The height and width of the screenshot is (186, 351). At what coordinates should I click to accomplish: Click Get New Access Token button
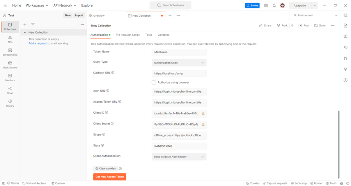click(x=110, y=177)
